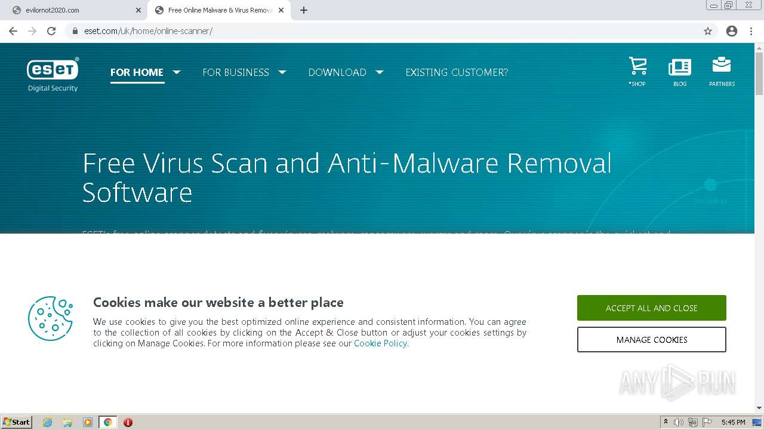Viewport: 764px width, 430px height.
Task: Open the Chrome profile avatar icon
Action: pyautogui.click(x=732, y=31)
